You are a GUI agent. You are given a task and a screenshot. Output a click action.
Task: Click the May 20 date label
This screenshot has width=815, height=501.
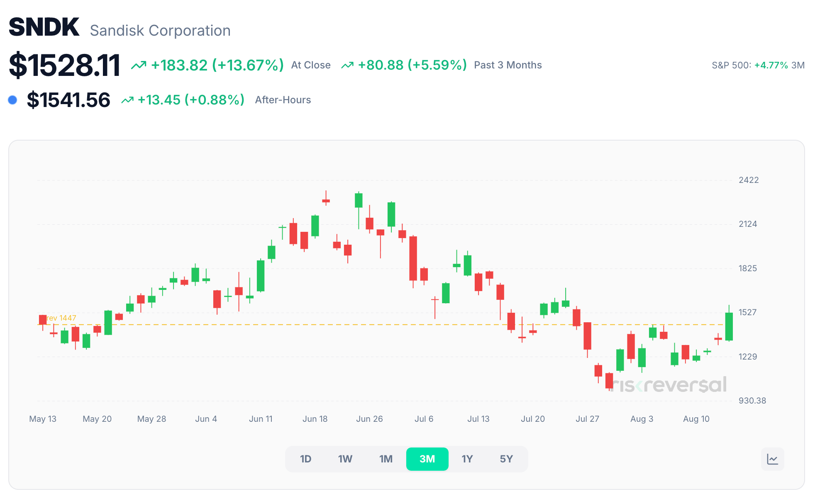97,419
